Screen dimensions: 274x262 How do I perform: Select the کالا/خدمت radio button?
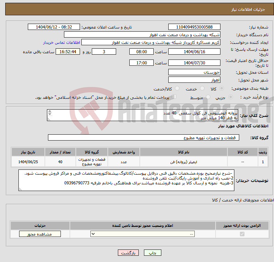click(177, 89)
